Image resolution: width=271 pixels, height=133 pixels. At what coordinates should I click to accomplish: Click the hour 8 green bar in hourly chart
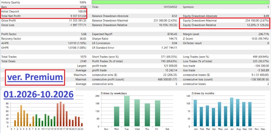tap(36, 120)
